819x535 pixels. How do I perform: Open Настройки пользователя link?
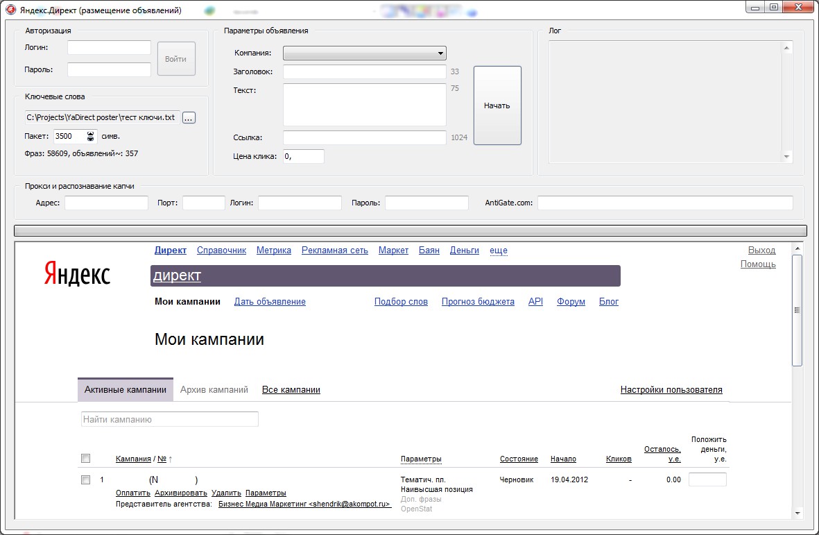tap(671, 390)
